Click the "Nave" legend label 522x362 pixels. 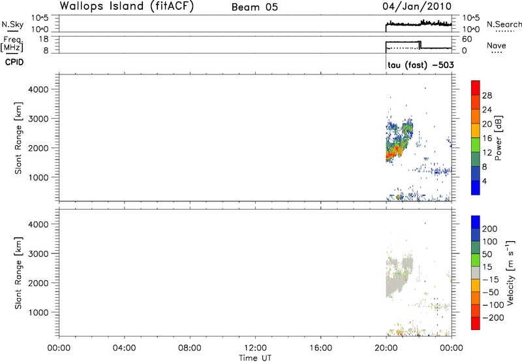[497, 46]
